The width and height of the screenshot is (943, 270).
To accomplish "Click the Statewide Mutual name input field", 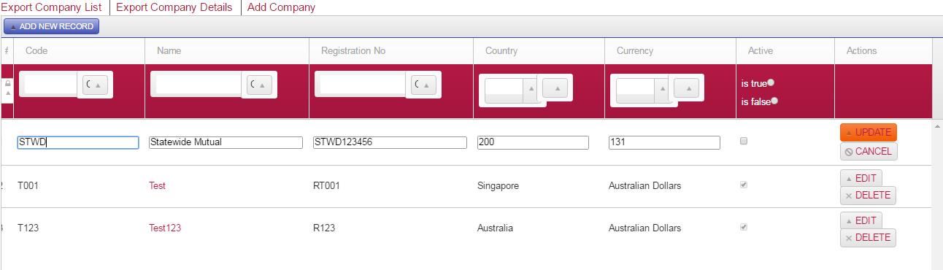I will pyautogui.click(x=226, y=142).
